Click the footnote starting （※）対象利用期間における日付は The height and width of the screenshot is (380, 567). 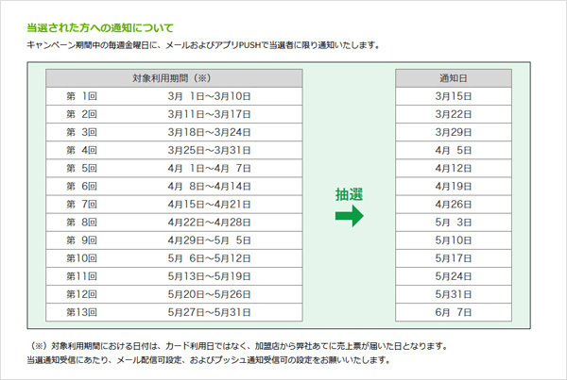[x=238, y=346]
